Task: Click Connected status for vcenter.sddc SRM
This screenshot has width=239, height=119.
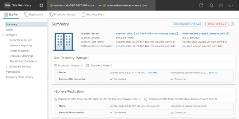Action: [x=118, y=79]
